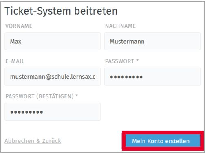Click the PASSWORT * field label
This screenshot has height=153, width=205.
pyautogui.click(x=122, y=61)
